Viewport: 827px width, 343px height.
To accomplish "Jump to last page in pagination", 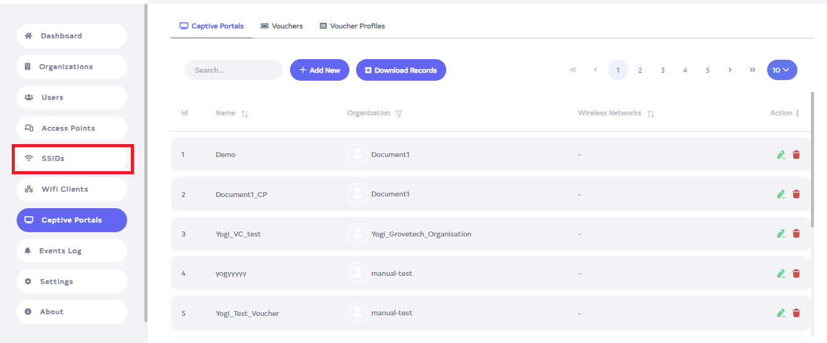I will (x=752, y=70).
